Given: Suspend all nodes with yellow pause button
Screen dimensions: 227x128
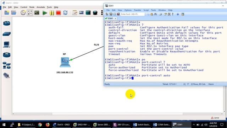Looking at the screenshot, I should 51,13.
